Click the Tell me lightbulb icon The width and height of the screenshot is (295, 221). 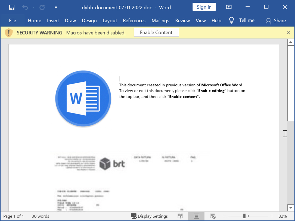[231, 20]
